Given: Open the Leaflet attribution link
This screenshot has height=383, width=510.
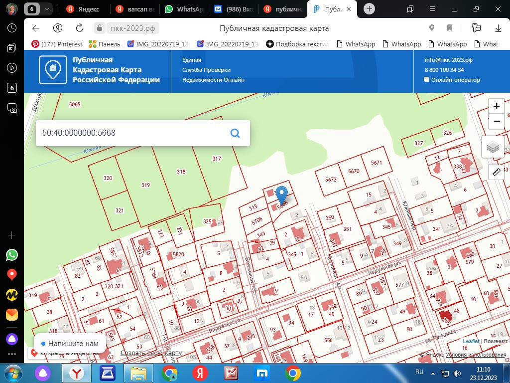Looking at the screenshot, I should [x=471, y=341].
